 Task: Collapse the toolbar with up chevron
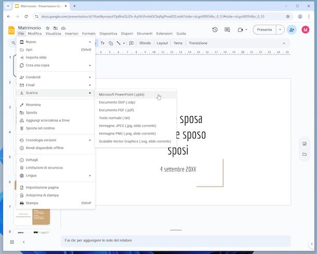[284, 44]
